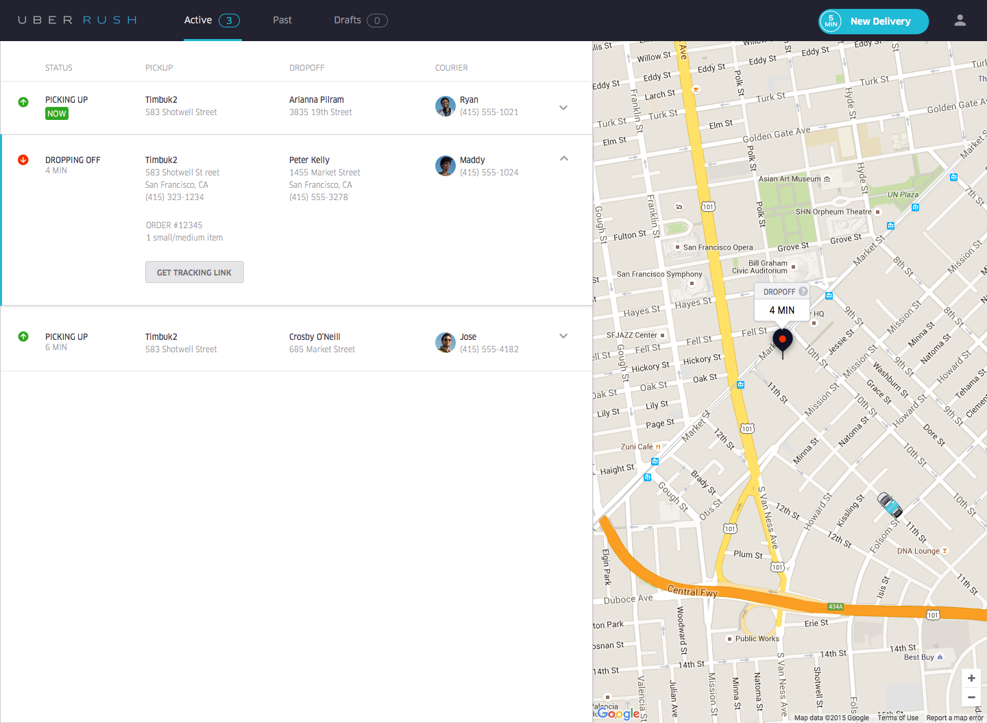
Task: Click the Public Works map marker
Action: point(729,639)
